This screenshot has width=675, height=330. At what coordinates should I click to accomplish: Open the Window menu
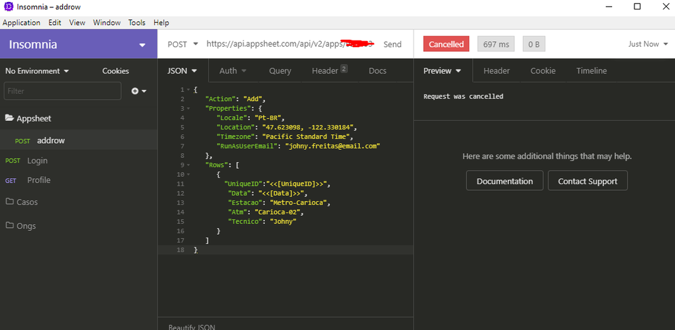pyautogui.click(x=107, y=23)
